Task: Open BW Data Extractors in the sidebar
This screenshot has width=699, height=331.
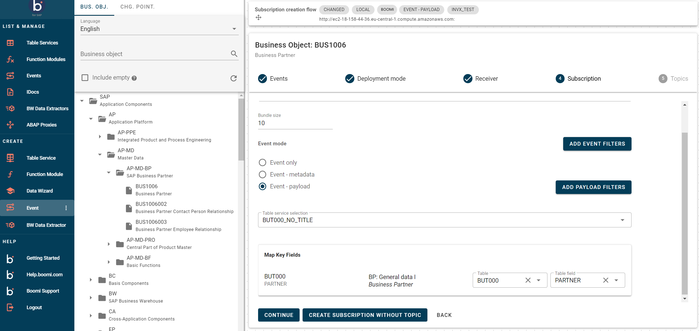Action: point(47,109)
